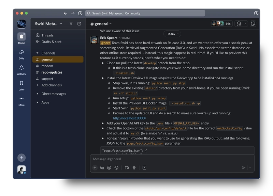Click the webSocketConfig code text

click(229, 128)
